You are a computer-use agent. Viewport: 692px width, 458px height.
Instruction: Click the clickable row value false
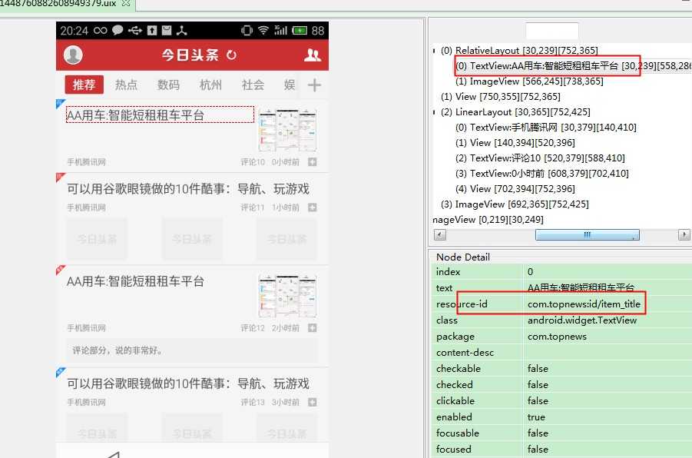pyautogui.click(x=538, y=400)
